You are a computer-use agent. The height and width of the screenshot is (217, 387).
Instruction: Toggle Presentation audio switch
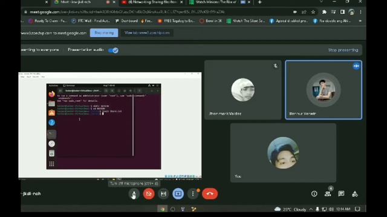tap(113, 51)
